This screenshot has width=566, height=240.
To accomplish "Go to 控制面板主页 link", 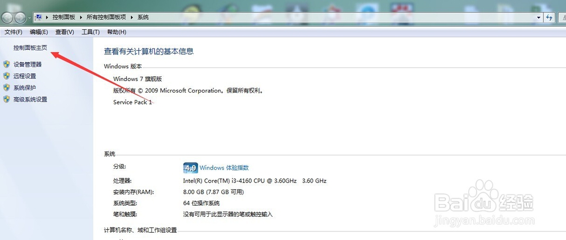I will pyautogui.click(x=31, y=47).
